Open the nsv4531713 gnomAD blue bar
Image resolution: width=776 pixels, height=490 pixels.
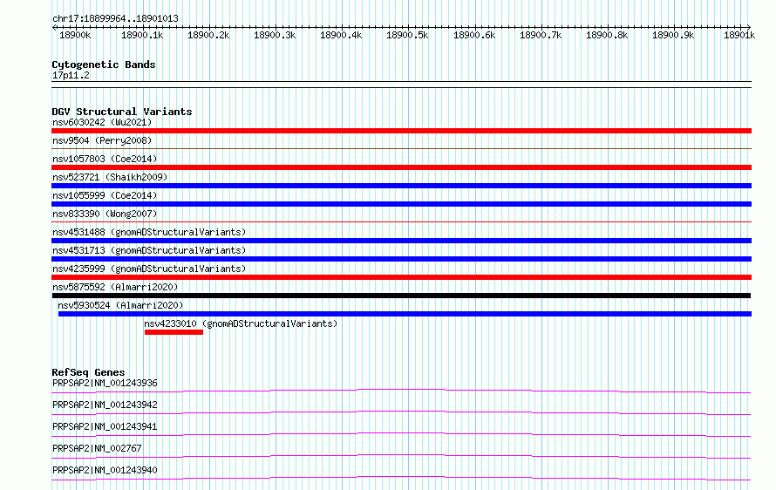(401, 259)
